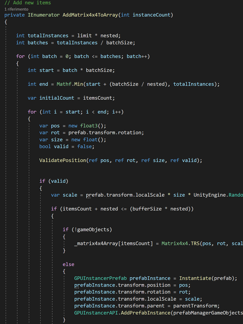Click the Mathf class name
This screenshot has height=324, width=243.
[x=64, y=84]
